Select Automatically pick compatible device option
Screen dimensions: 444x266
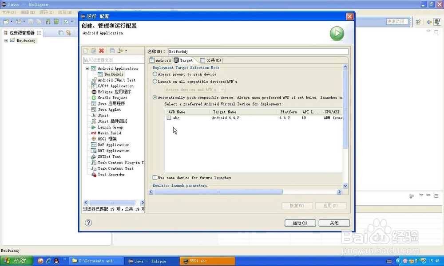click(155, 97)
